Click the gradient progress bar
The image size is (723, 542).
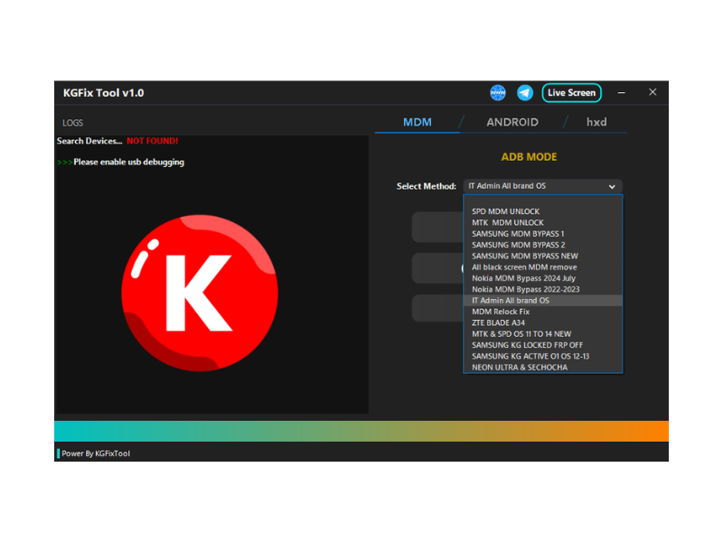click(361, 431)
